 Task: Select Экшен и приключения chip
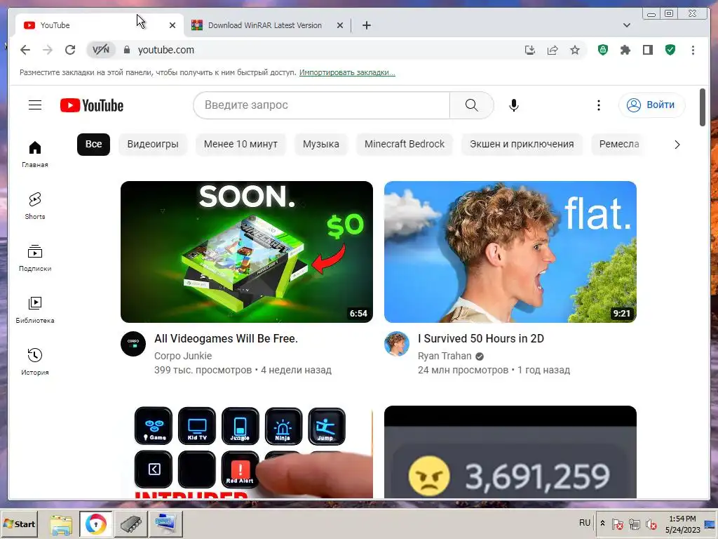click(x=522, y=145)
